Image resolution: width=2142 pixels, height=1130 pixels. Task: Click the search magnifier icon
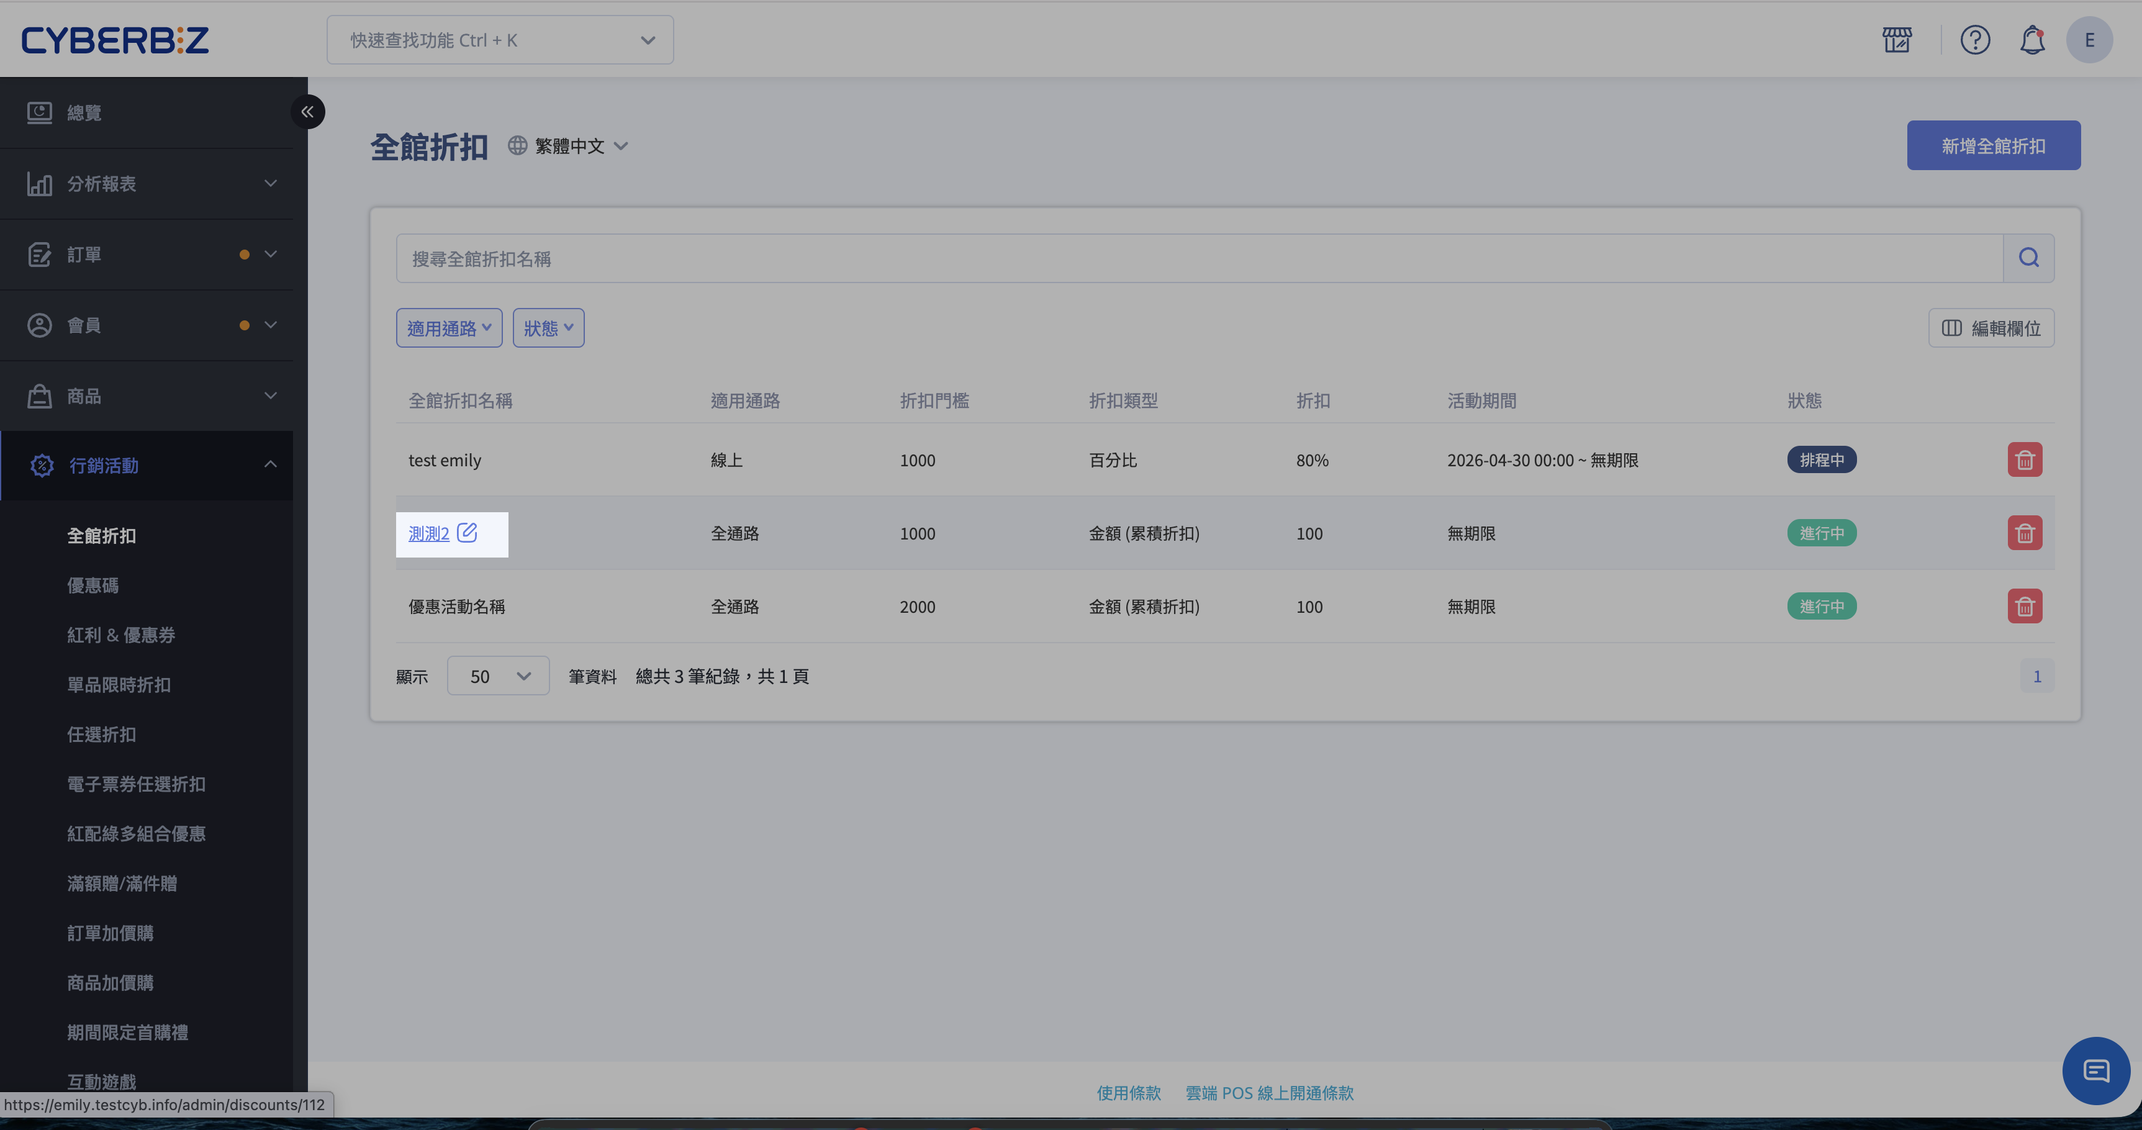tap(2029, 258)
